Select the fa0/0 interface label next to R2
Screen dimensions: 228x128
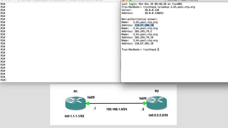[x=143, y=98]
